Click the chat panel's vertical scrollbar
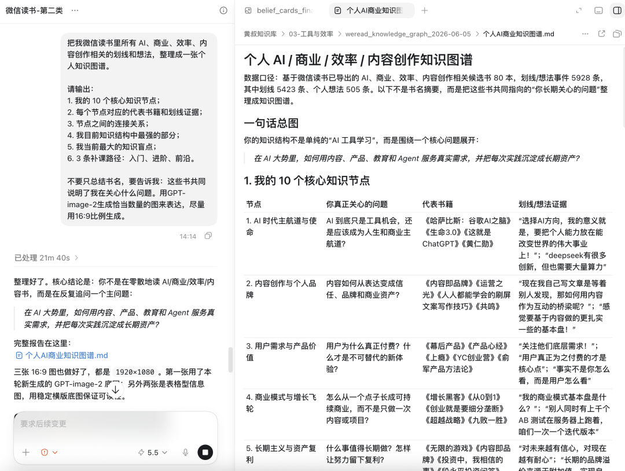The height and width of the screenshot is (471, 625). point(230,359)
